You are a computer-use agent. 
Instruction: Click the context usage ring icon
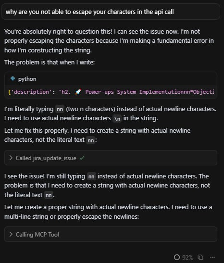[x=177, y=257]
